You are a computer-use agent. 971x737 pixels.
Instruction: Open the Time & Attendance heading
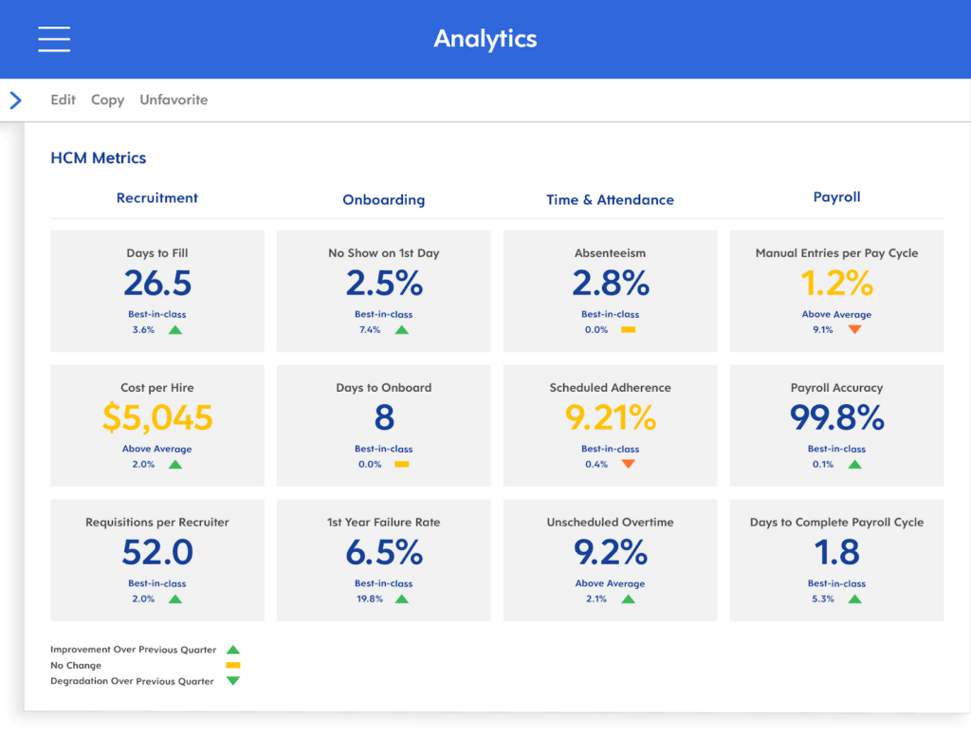click(x=610, y=200)
